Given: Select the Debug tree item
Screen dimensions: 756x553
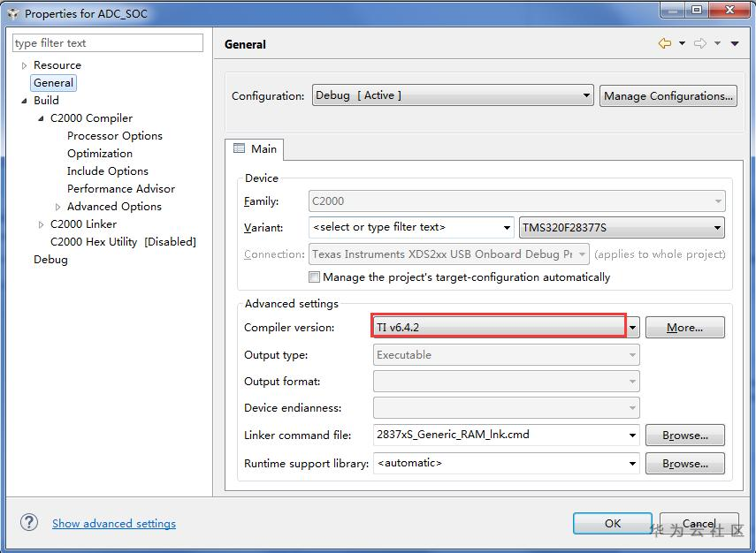Looking at the screenshot, I should [x=50, y=260].
